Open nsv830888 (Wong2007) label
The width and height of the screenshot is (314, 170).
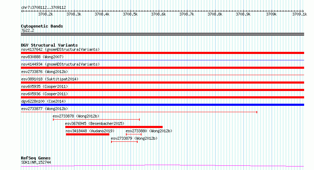click(42, 57)
